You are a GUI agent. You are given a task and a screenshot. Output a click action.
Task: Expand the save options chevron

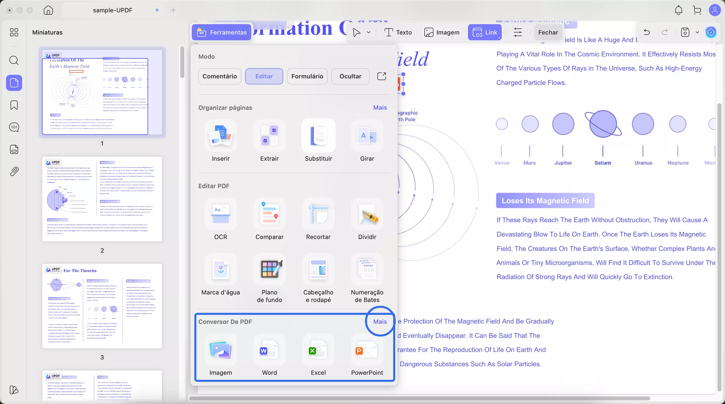[x=697, y=32]
